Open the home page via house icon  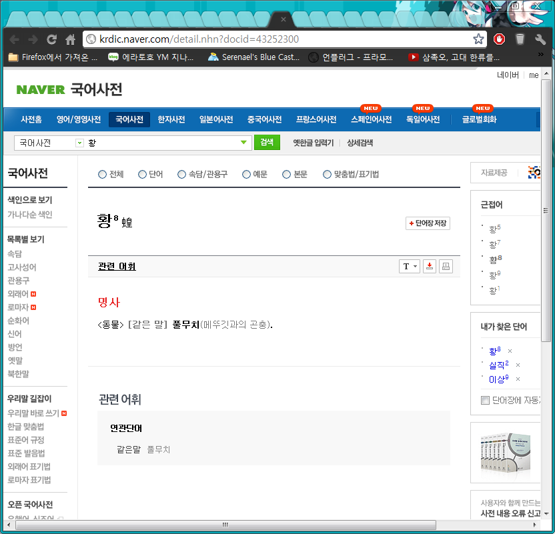coord(71,39)
